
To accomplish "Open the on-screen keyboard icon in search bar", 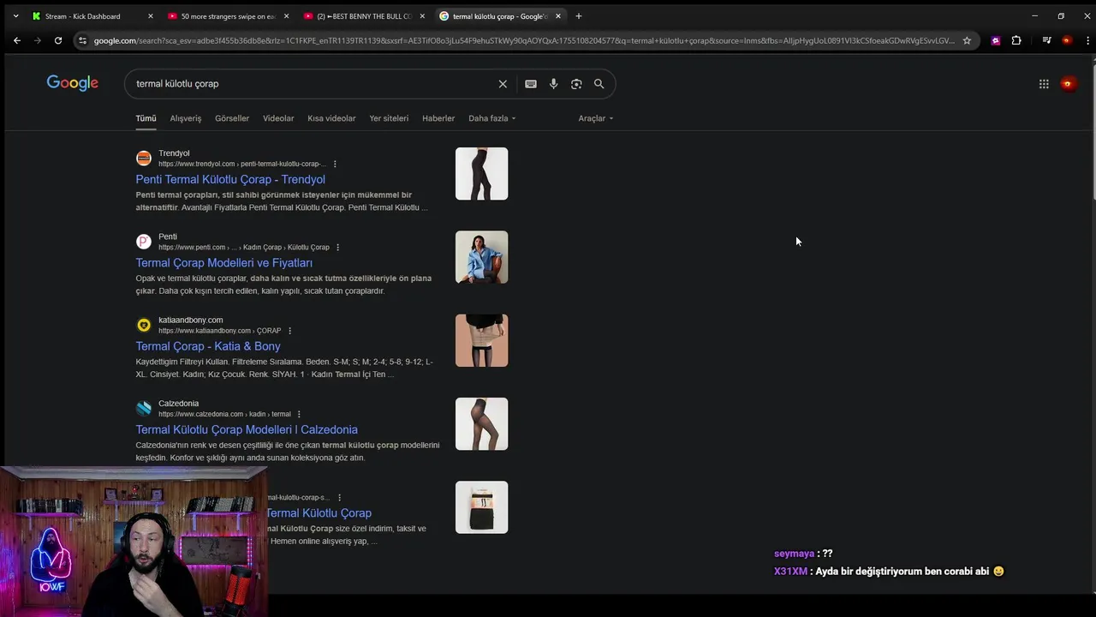I will click(x=531, y=84).
